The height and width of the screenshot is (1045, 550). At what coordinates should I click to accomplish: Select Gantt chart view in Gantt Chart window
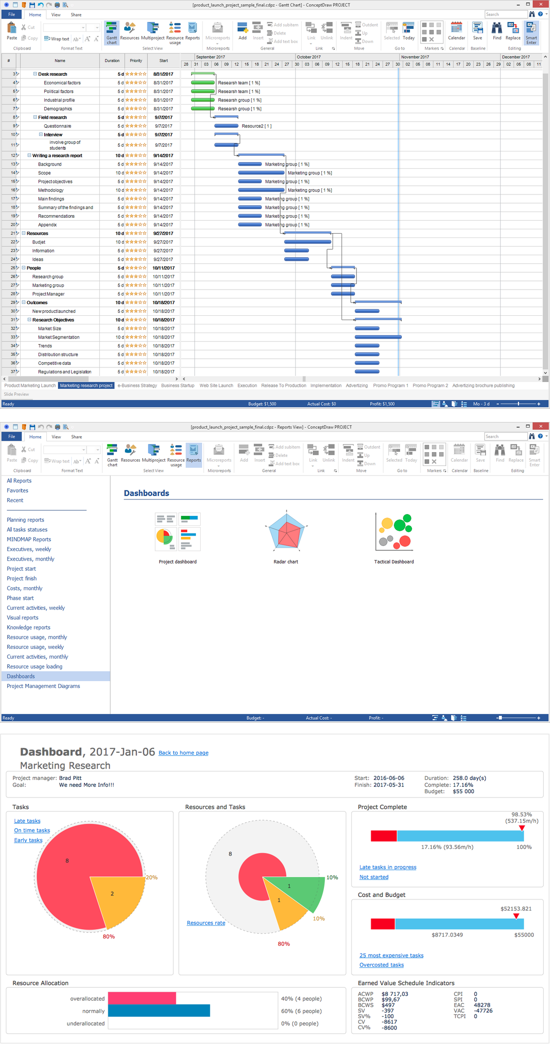tap(112, 33)
